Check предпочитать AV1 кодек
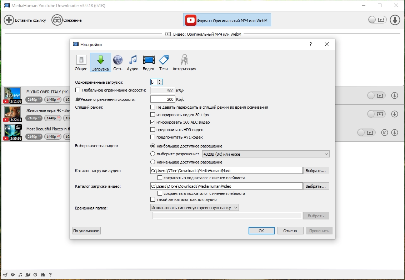405x280 pixels. click(x=152, y=137)
